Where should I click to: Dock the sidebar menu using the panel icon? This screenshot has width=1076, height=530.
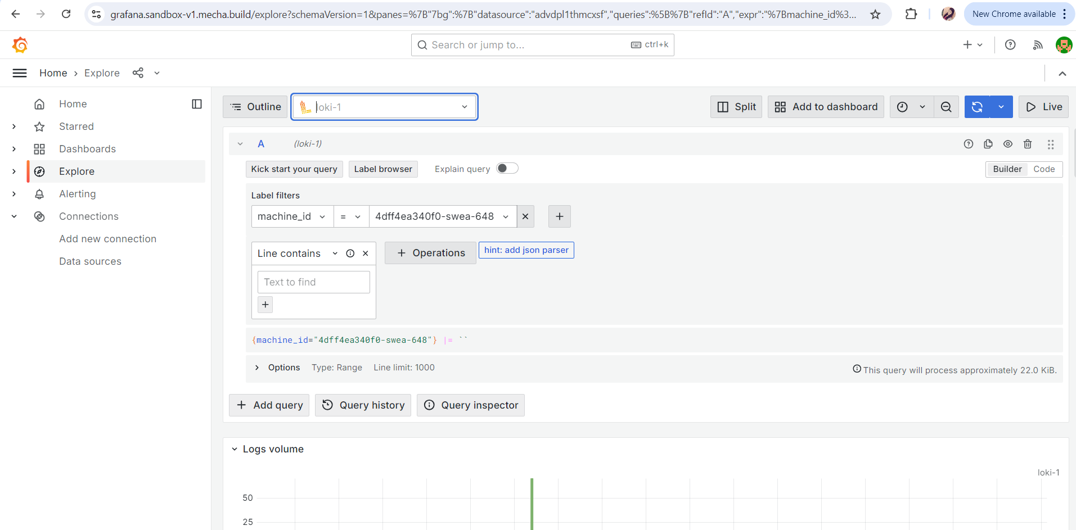pyautogui.click(x=197, y=104)
